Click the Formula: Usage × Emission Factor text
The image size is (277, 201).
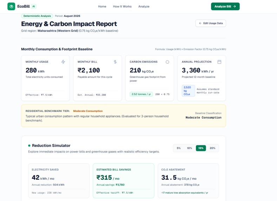(x=190, y=49)
